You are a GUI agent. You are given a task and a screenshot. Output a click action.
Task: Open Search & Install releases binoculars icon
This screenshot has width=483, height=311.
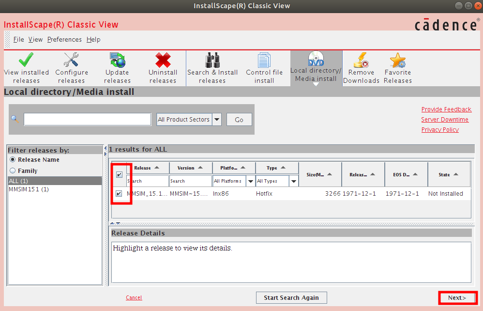212,60
